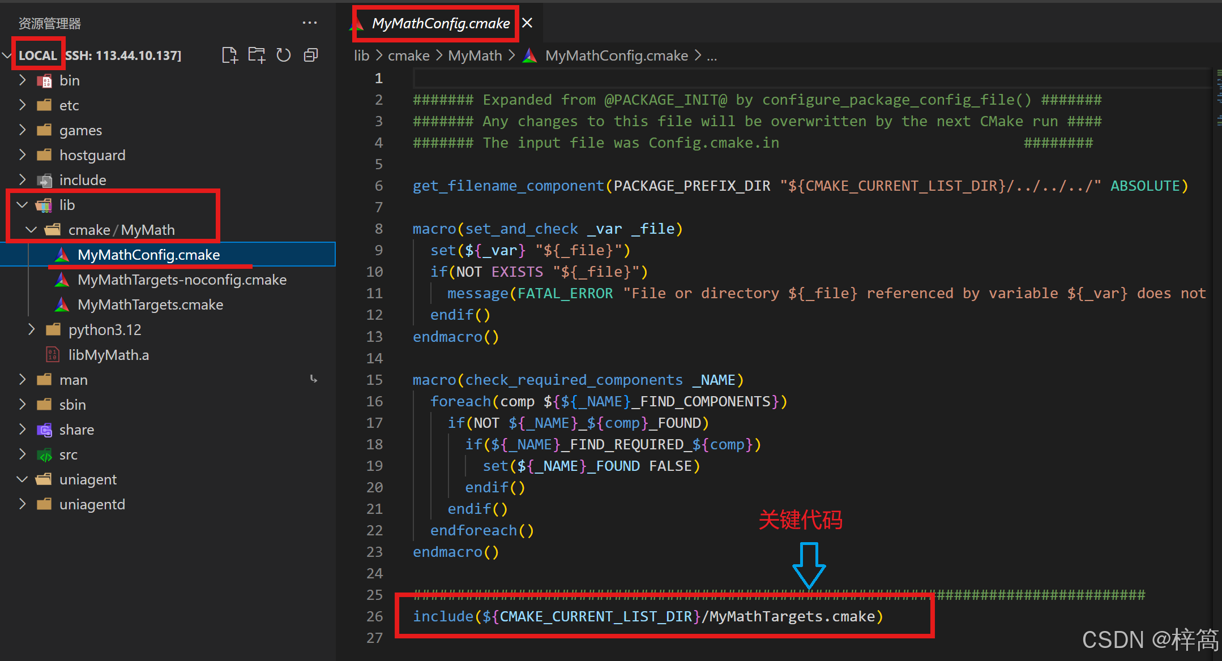Close the MyMathConfig.cmake editor tab
This screenshot has width=1222, height=661.
point(527,23)
